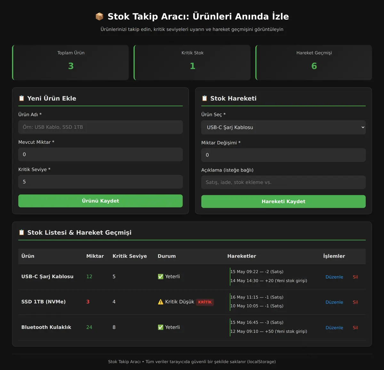Submit the movement with Hareketi Kaydet
The image size is (384, 370).
284,201
